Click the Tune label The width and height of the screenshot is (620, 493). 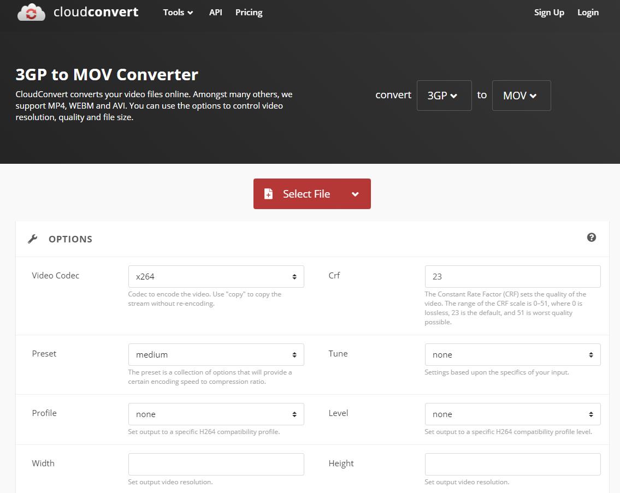(338, 353)
